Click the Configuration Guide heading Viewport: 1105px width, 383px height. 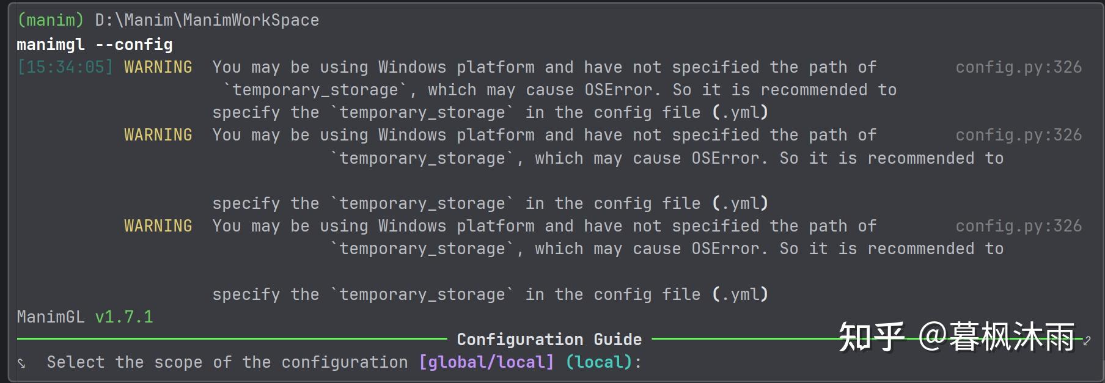click(x=549, y=340)
